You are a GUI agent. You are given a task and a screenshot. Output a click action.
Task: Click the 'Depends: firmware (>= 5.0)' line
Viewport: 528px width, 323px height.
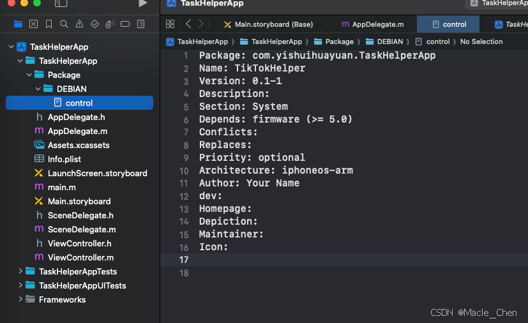click(x=275, y=119)
